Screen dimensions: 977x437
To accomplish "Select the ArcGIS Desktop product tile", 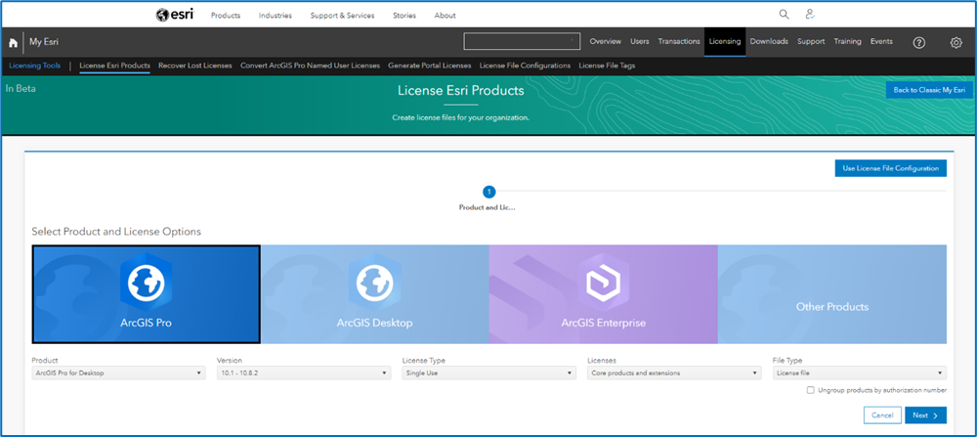I will pyautogui.click(x=374, y=294).
